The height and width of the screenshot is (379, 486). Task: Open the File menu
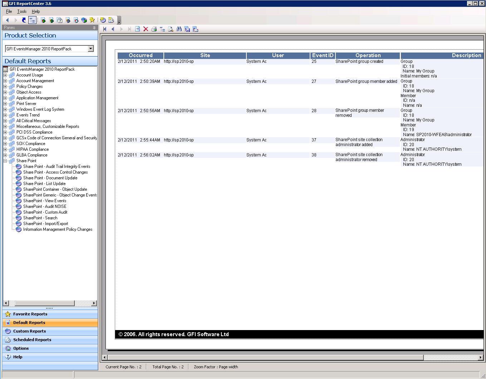point(9,11)
